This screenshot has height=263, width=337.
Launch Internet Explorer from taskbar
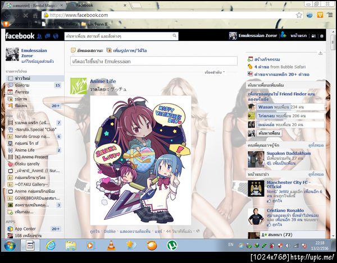click(x=51, y=245)
